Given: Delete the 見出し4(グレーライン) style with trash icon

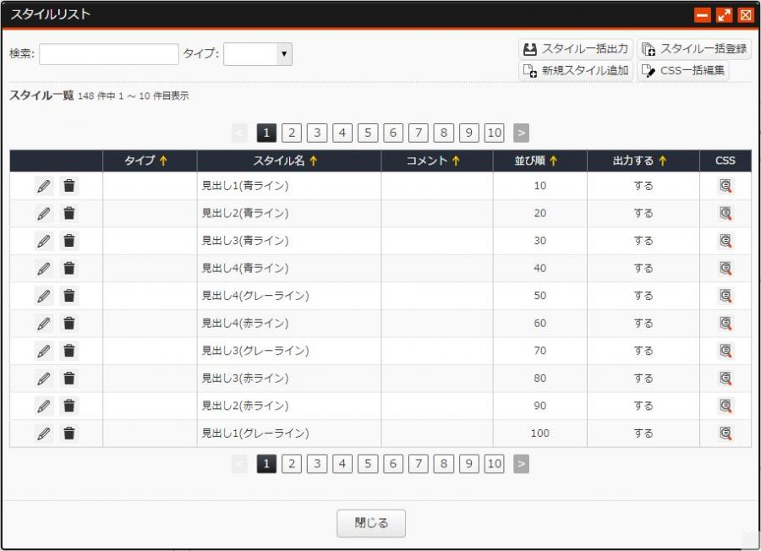Looking at the screenshot, I should tap(69, 296).
